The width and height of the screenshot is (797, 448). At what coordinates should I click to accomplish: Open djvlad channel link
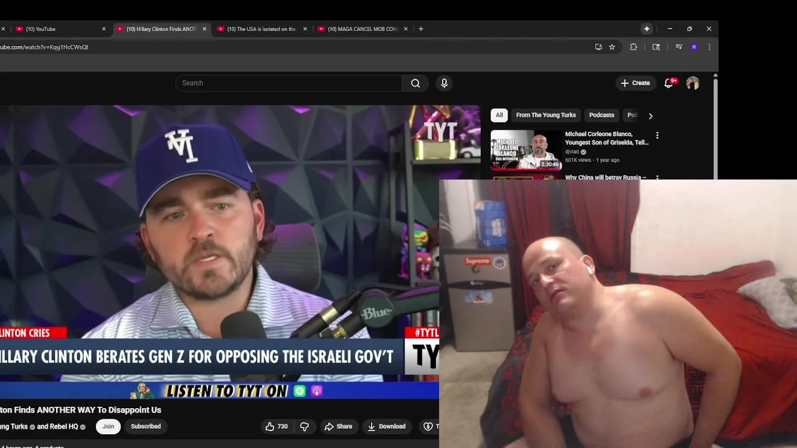(x=572, y=152)
